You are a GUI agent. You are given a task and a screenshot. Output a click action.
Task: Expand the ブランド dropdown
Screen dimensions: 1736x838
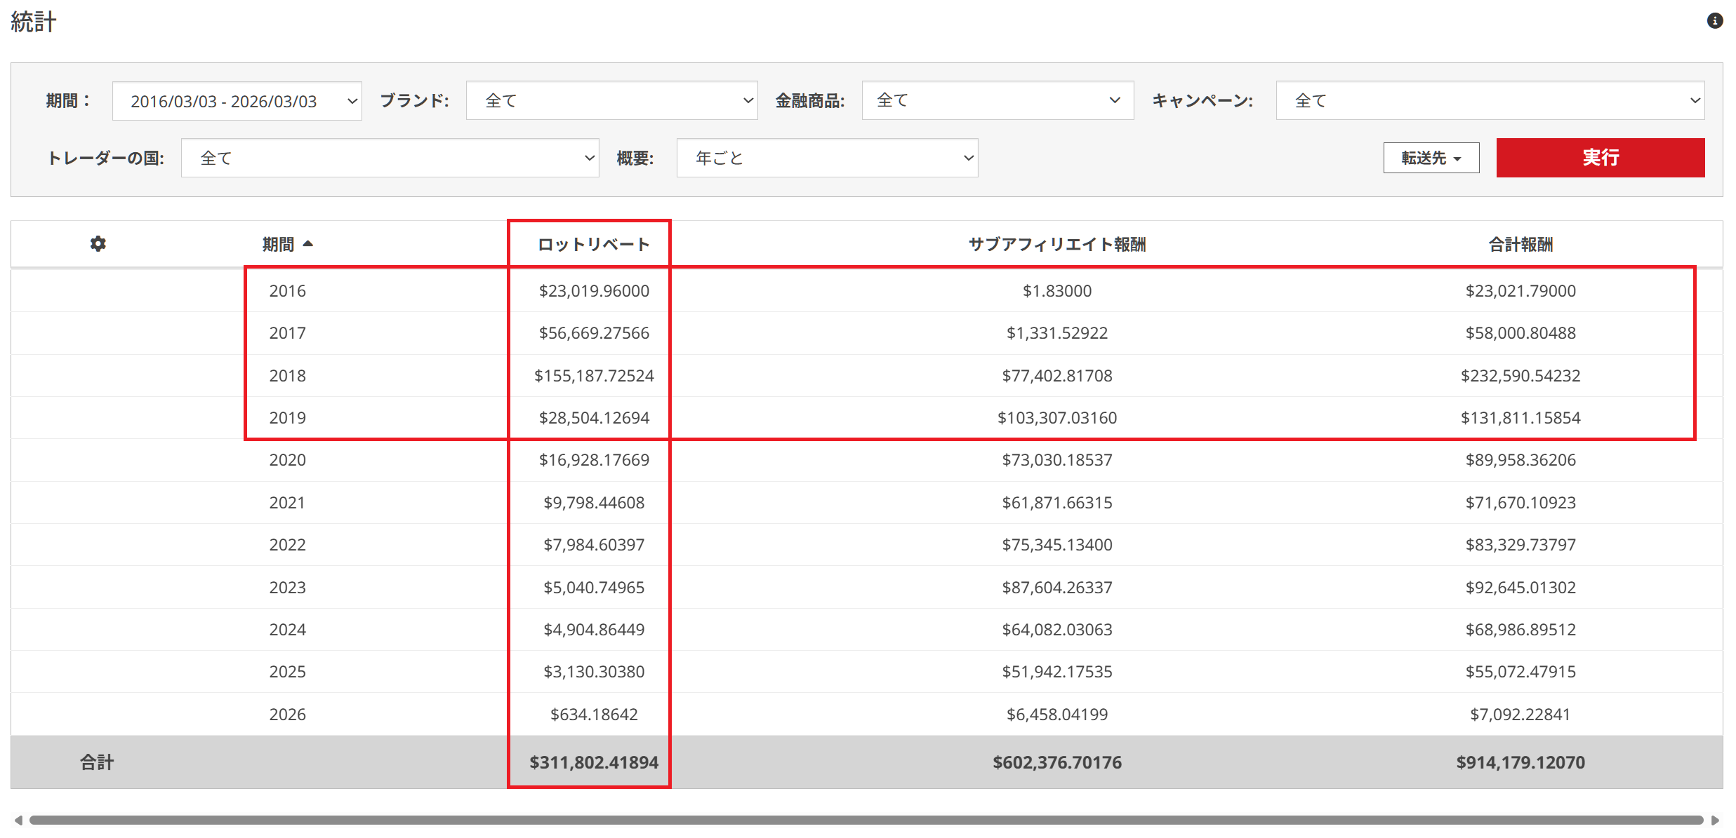[x=611, y=101]
